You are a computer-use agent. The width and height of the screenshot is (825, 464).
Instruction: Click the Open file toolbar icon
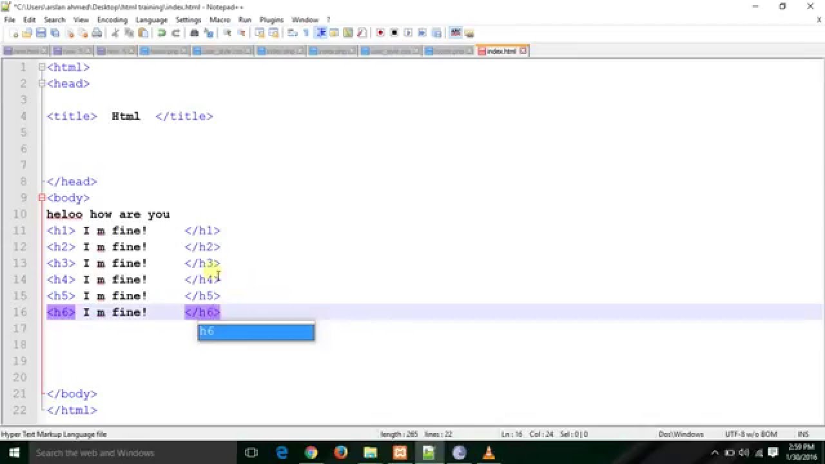[27, 33]
